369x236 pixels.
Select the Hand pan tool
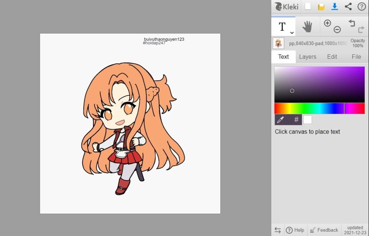coord(307,27)
